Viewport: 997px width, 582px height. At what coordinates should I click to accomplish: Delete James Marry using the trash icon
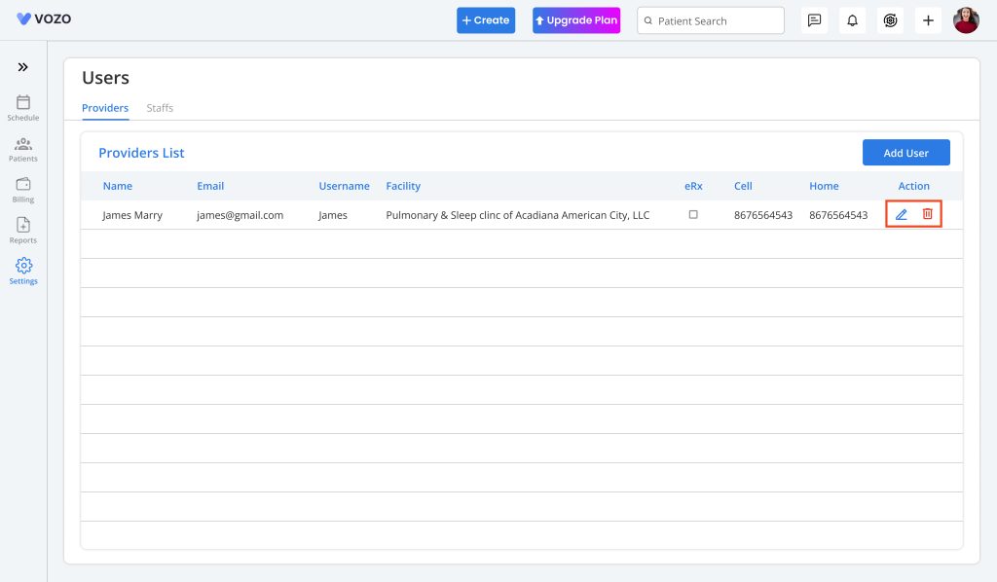click(x=927, y=214)
